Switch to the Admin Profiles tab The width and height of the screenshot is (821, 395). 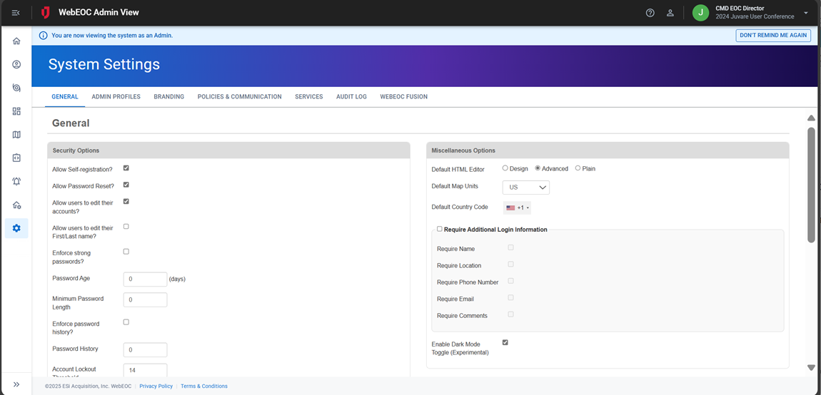(116, 97)
